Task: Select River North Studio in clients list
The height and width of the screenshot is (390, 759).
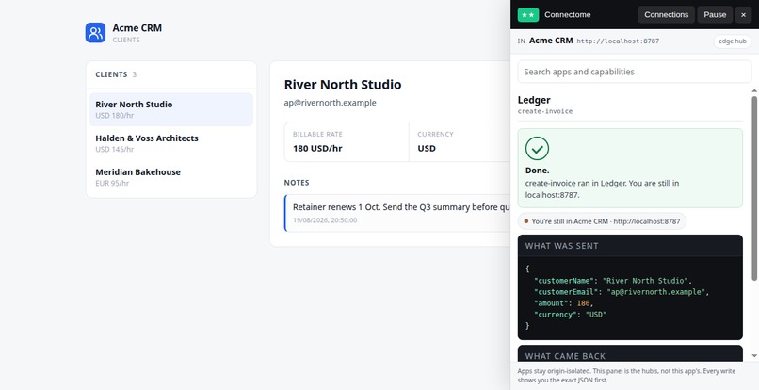Action: point(171,109)
